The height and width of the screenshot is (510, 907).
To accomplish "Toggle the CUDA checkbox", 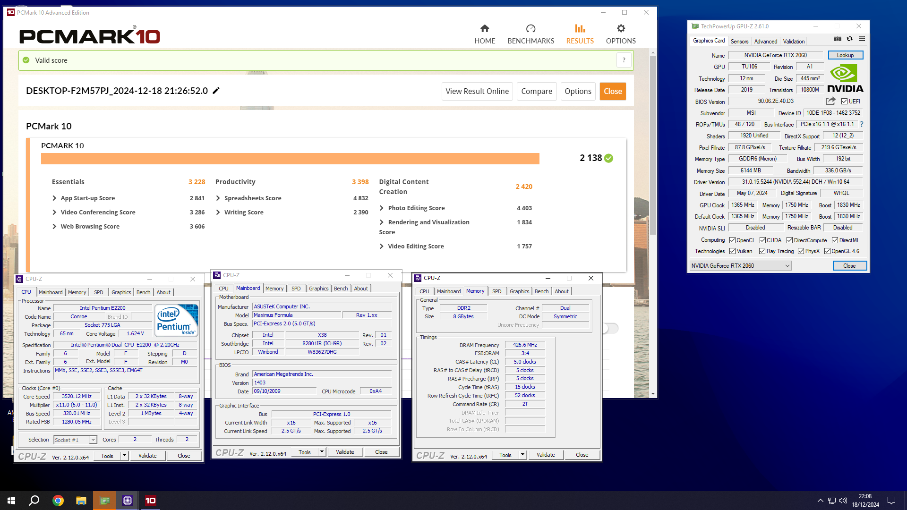I will [762, 240].
